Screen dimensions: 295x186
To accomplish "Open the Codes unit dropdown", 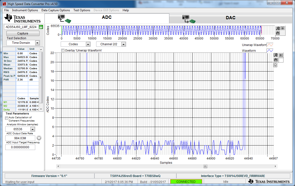I will pyautogui.click(x=88, y=44).
